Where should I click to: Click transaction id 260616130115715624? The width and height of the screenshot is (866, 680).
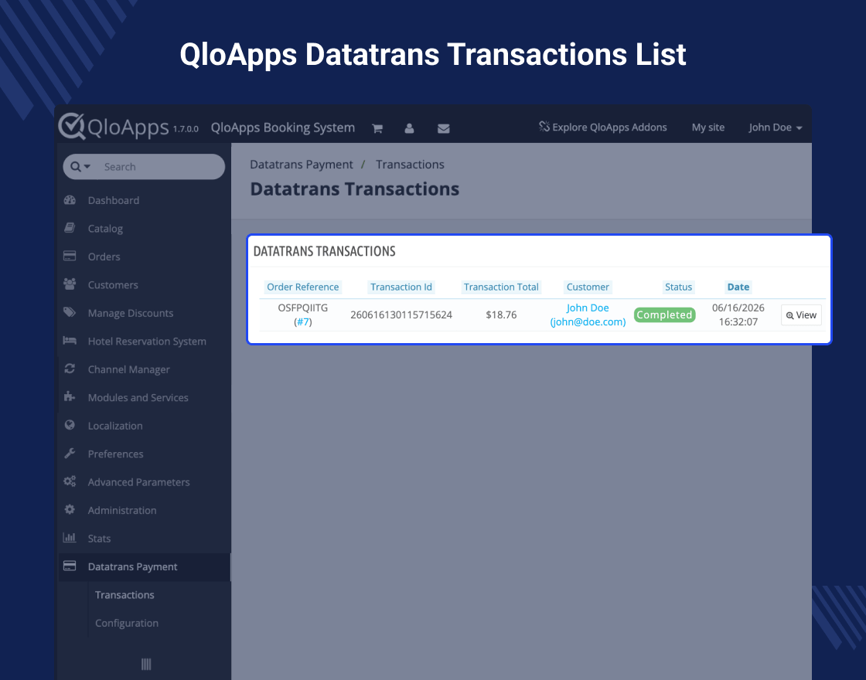(x=401, y=315)
